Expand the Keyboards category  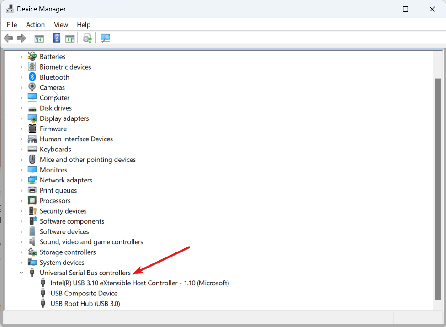[21, 149]
